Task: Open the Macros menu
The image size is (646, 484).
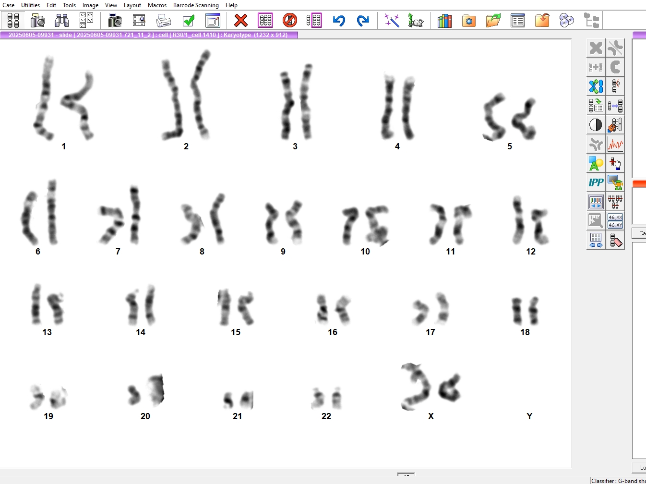Action: tap(157, 5)
